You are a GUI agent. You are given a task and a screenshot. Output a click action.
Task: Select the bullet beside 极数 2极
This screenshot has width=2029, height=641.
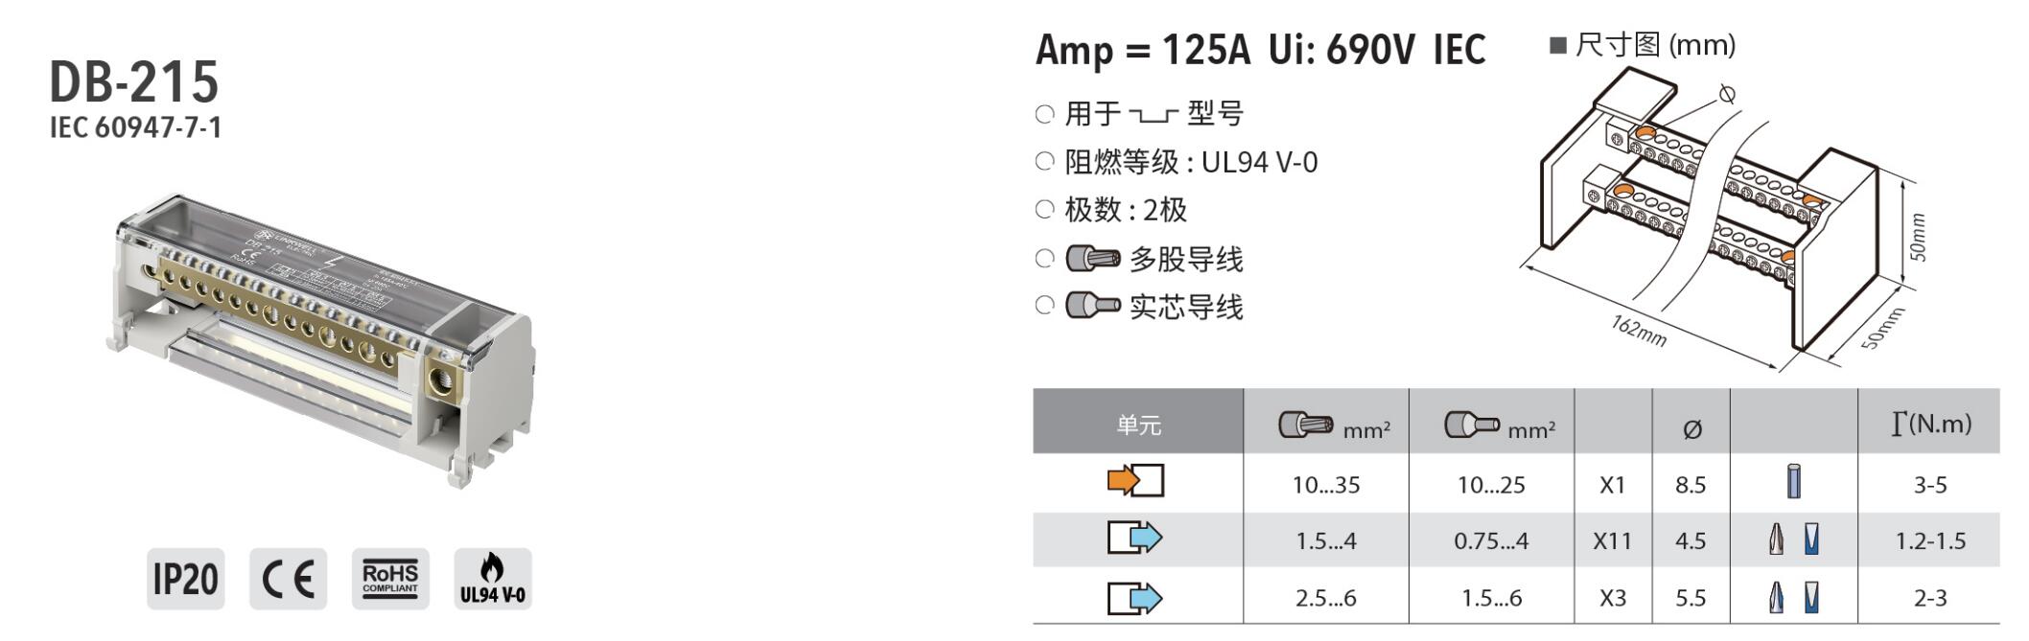click(1045, 210)
